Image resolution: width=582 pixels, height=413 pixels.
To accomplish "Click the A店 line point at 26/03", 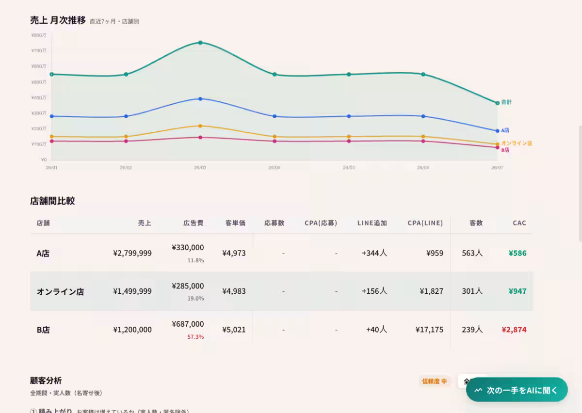I will [200, 99].
